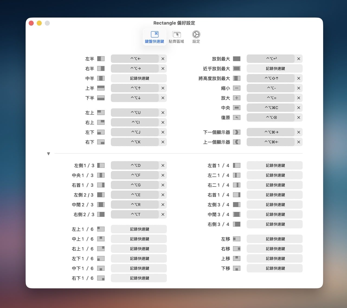Image resolution: width=347 pixels, height=308 pixels.
Task: Click the 下一個顯示器 next display icon
Action: [237, 132]
